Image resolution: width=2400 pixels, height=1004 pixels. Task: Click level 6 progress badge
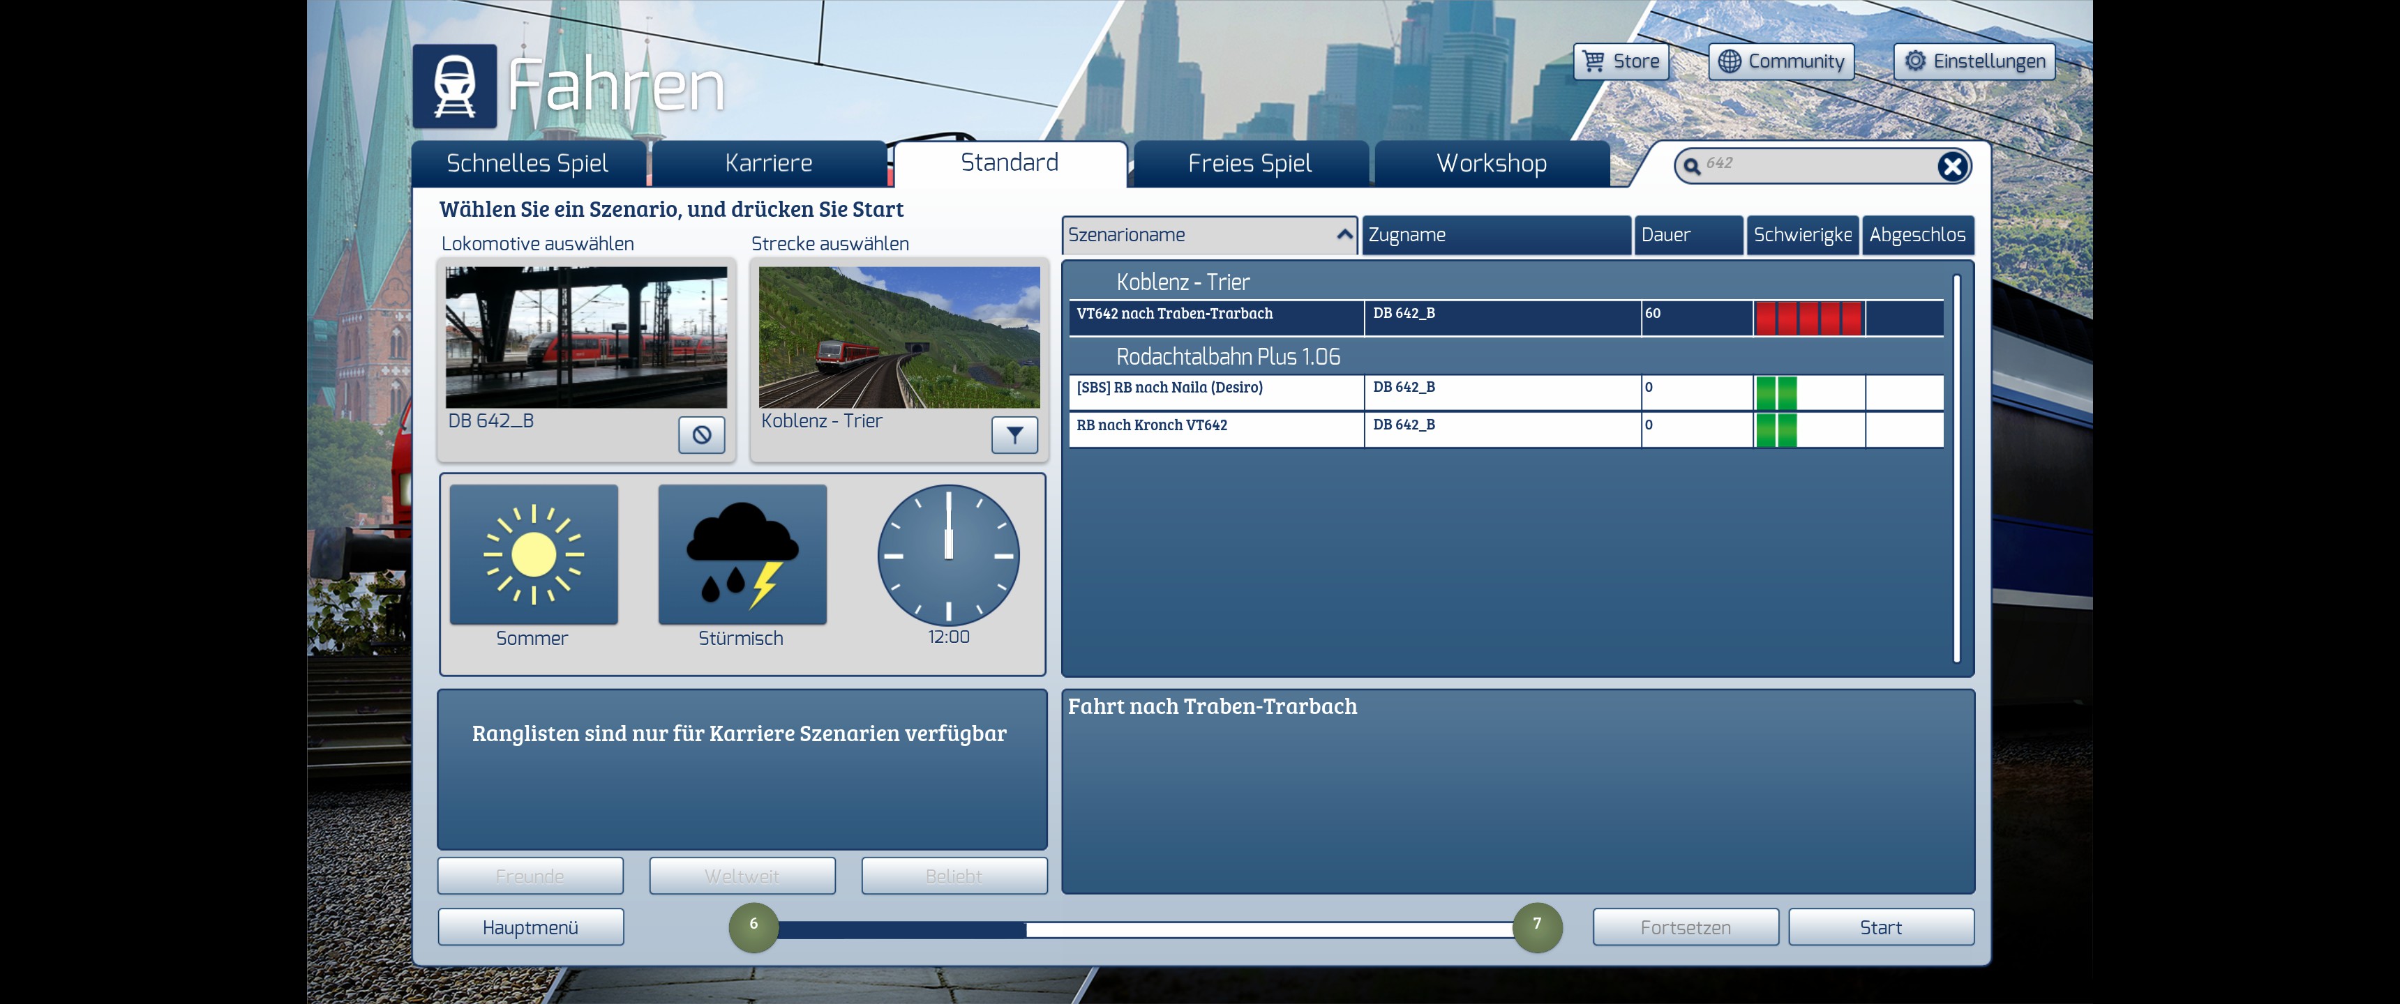coord(753,927)
